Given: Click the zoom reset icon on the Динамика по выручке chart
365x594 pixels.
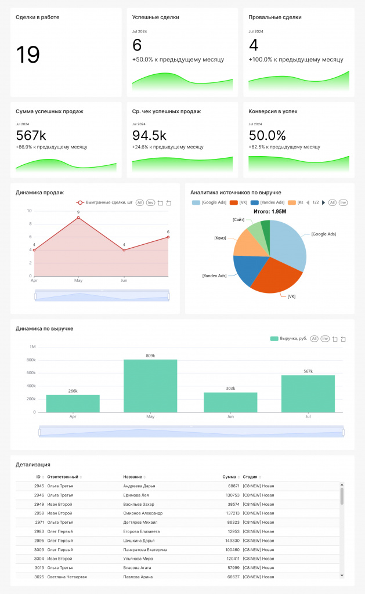Looking at the screenshot, I should click(343, 339).
